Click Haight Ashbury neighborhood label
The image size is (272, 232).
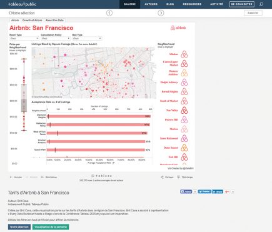click(x=169, y=83)
